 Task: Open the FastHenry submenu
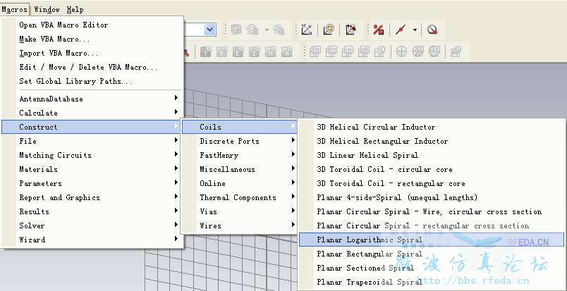[240, 155]
